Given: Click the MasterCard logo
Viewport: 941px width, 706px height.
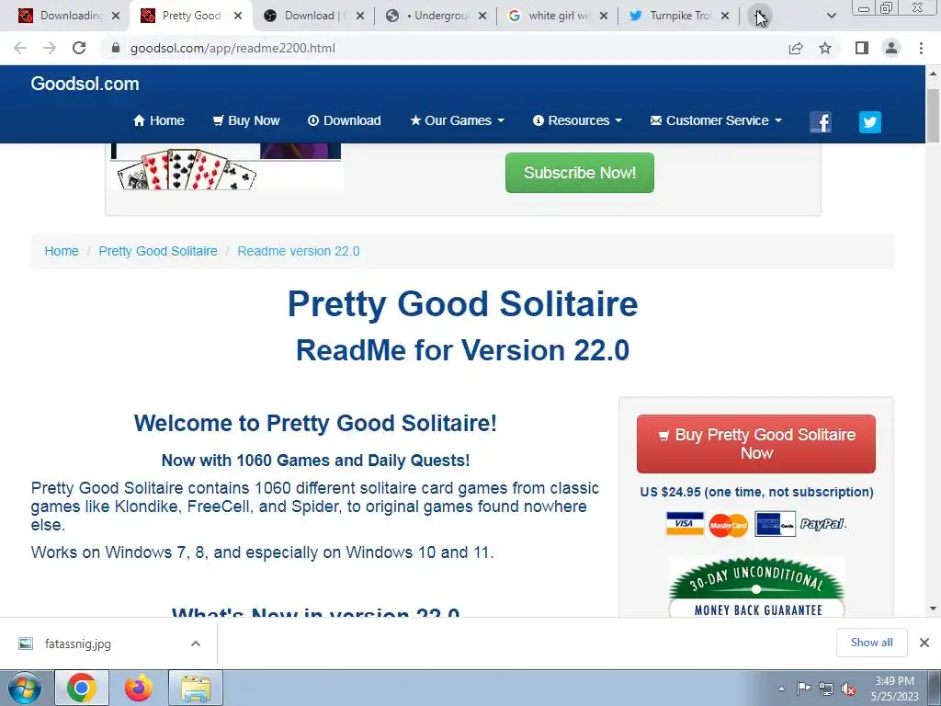Looking at the screenshot, I should tap(729, 525).
